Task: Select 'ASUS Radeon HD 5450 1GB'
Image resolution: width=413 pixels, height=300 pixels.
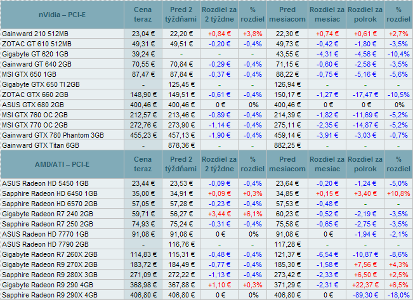Action: coord(45,183)
